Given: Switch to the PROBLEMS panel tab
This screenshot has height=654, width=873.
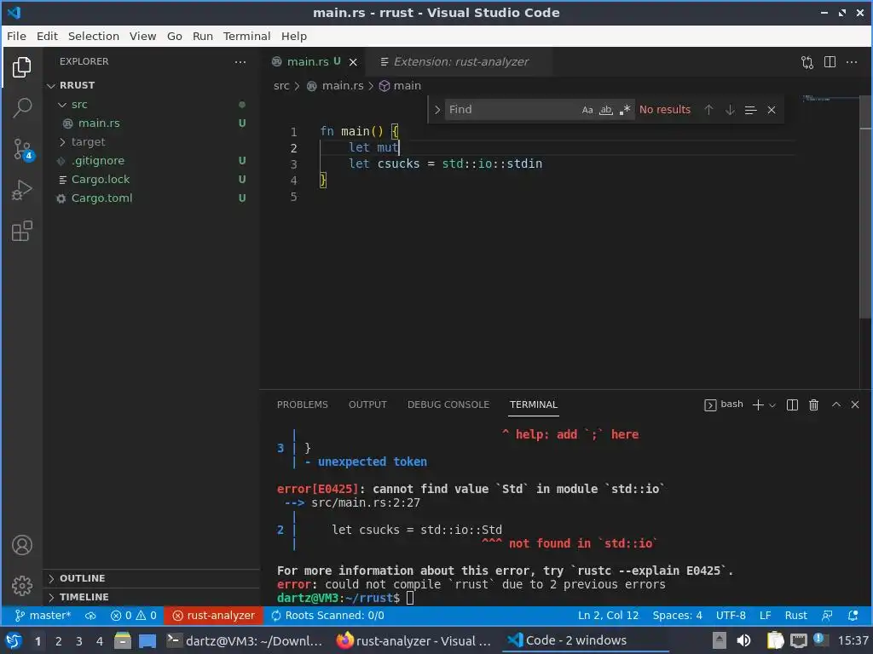Looking at the screenshot, I should [x=303, y=404].
